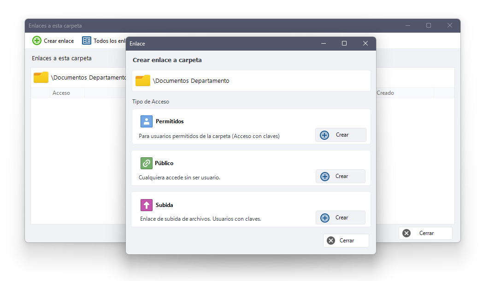This screenshot has height=281, width=489.
Task: Click text 'Cualquiera accede sin ser usuario.'
Action: pos(179,178)
